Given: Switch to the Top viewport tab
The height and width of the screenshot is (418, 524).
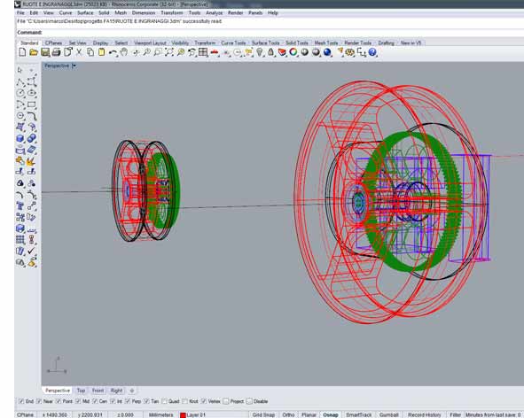Looking at the screenshot, I should 81,391.
